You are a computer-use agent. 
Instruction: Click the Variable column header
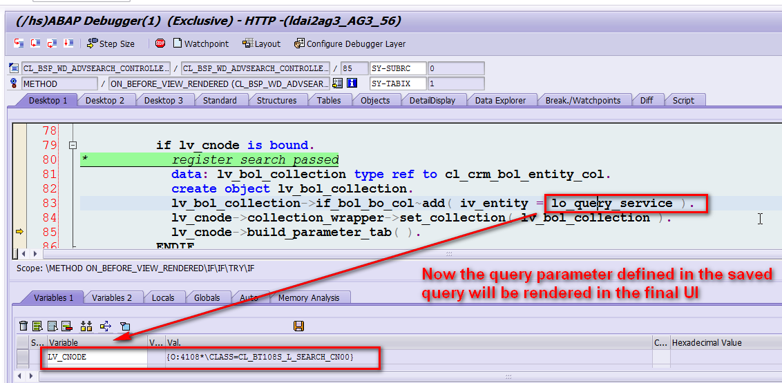point(97,342)
